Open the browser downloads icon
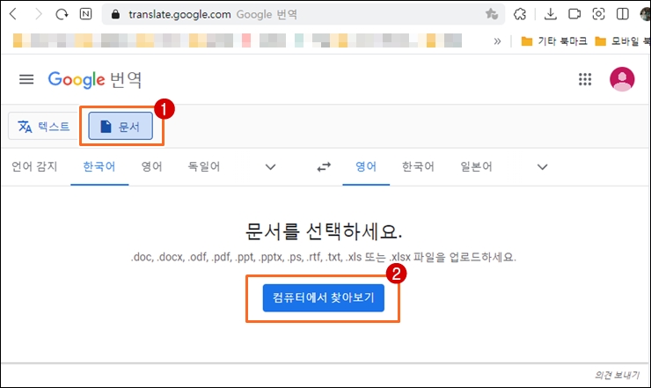This screenshot has height=388, width=651. 550,14
